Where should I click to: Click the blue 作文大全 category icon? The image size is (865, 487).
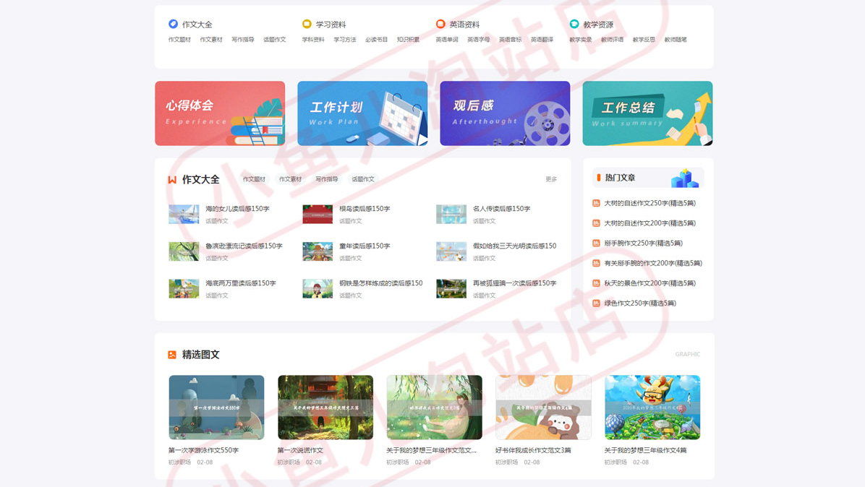[x=173, y=24]
